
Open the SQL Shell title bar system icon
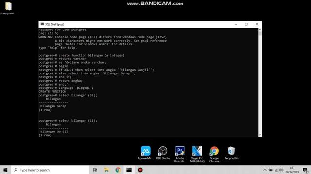[x=42, y=24]
